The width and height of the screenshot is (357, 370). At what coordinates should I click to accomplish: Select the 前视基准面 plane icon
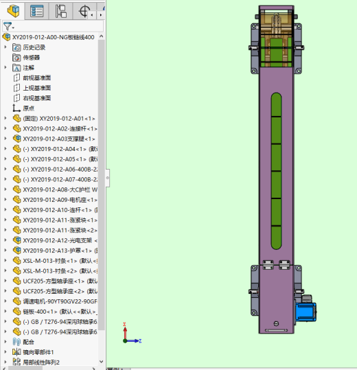point(16,78)
